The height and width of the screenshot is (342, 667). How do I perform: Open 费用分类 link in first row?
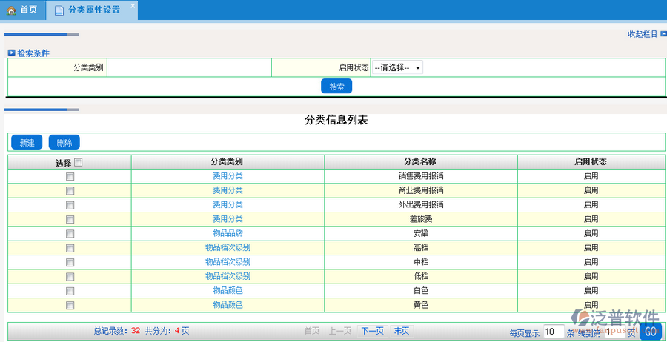pyautogui.click(x=228, y=176)
